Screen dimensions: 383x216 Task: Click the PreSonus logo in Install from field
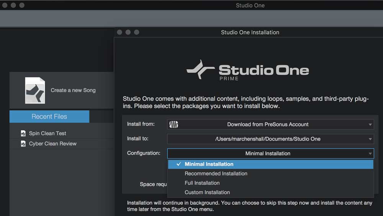point(174,125)
